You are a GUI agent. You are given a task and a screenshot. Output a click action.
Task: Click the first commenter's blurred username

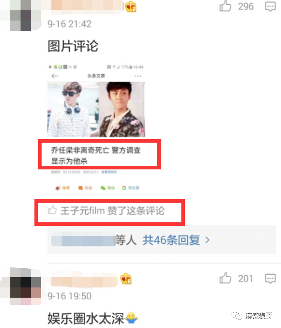86,6
